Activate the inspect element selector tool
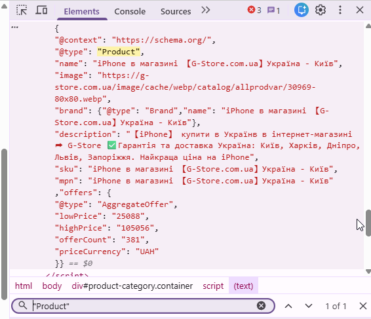This screenshot has width=371, height=319. pos(22,10)
